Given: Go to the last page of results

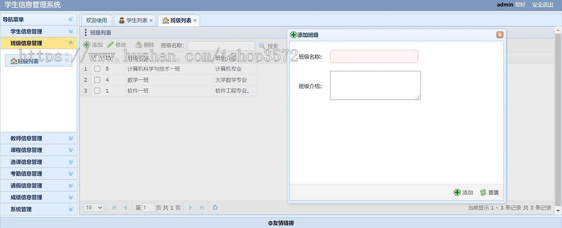Looking at the screenshot, I should point(202,207).
